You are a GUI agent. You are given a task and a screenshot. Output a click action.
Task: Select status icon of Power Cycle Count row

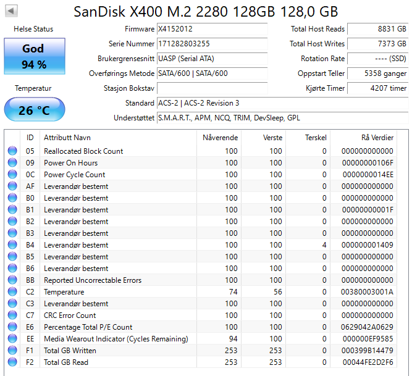(12, 174)
